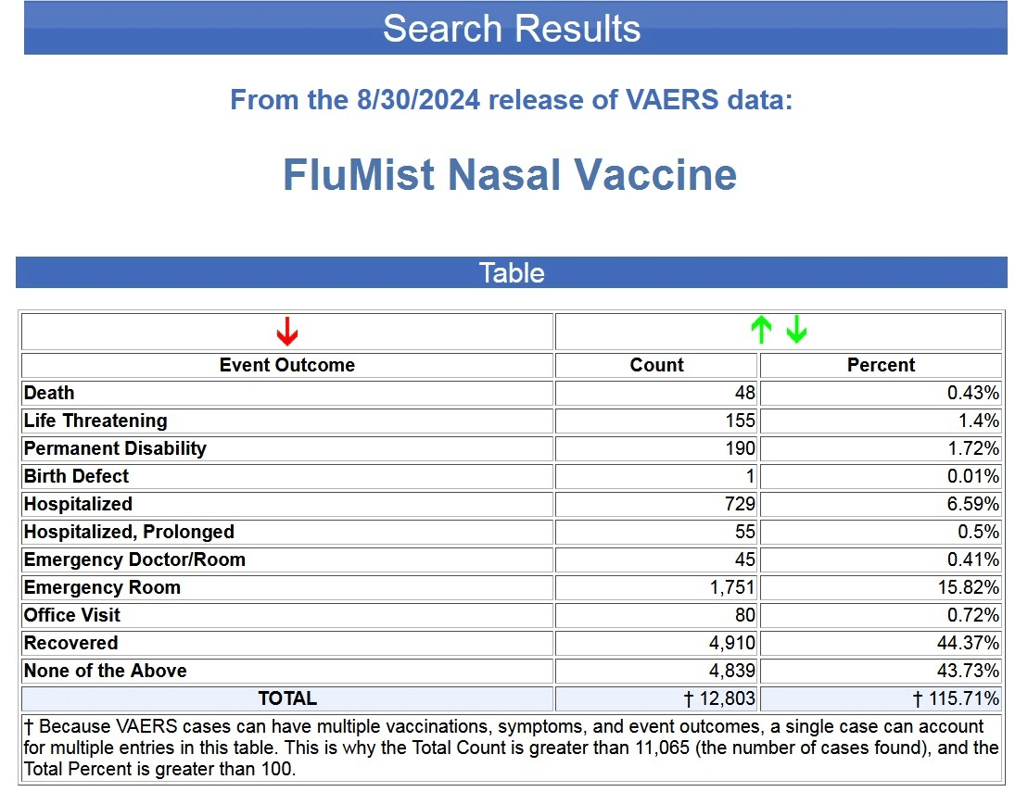Image resolution: width=1028 pixels, height=792 pixels.
Task: Click the Hospitalized, Prolonged count 55
Action: pyautogui.click(x=744, y=532)
